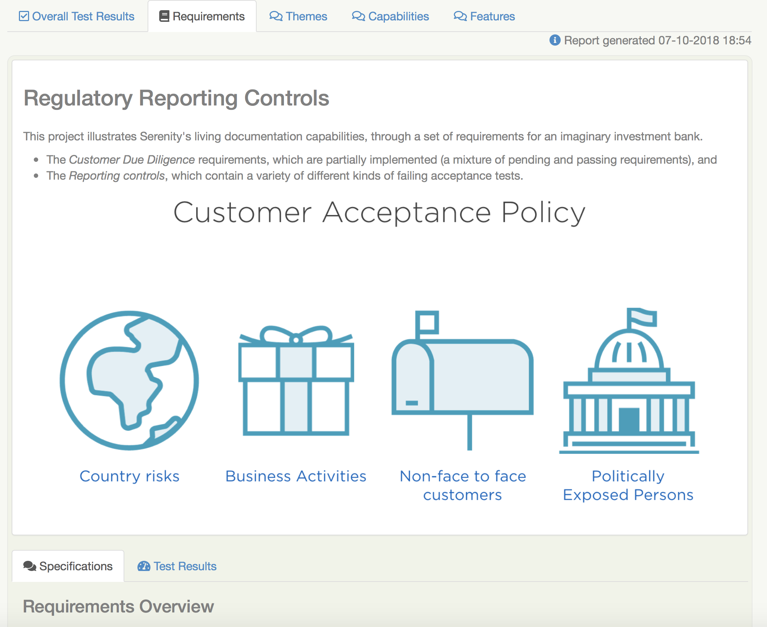This screenshot has height=627, width=767.
Task: Follow the Country risks link
Action: pos(129,476)
